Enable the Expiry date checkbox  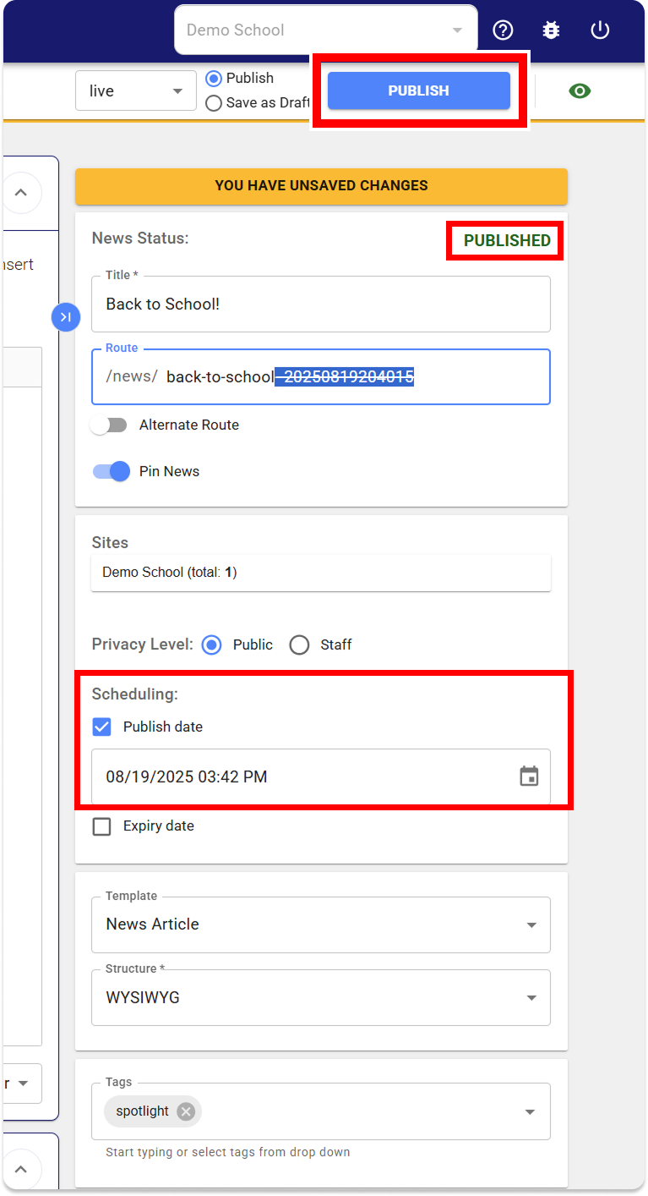(102, 826)
